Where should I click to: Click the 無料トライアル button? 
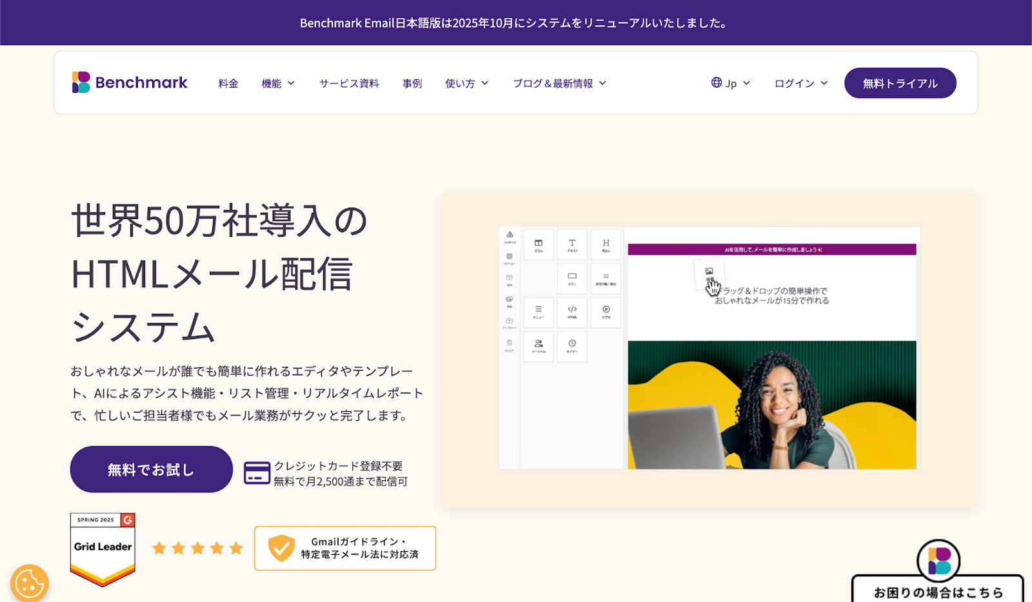pyautogui.click(x=900, y=83)
